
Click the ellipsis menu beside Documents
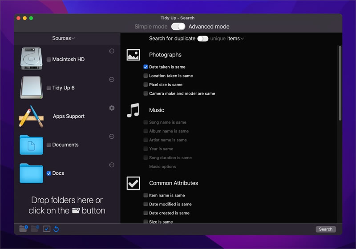(112, 137)
